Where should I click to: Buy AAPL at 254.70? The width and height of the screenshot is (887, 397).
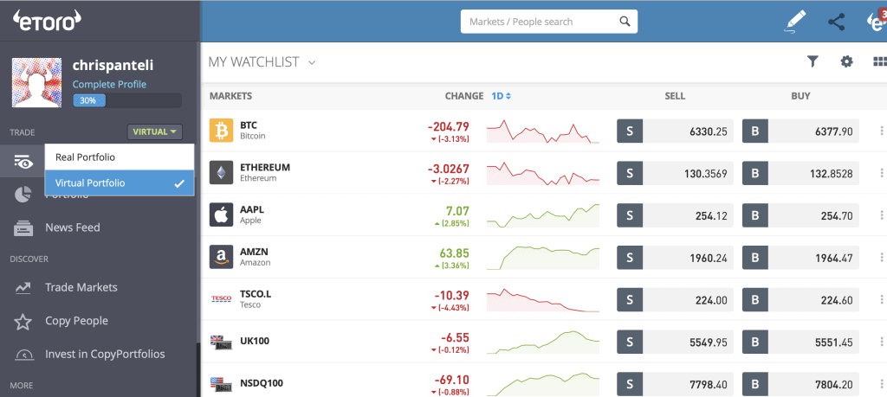click(800, 215)
